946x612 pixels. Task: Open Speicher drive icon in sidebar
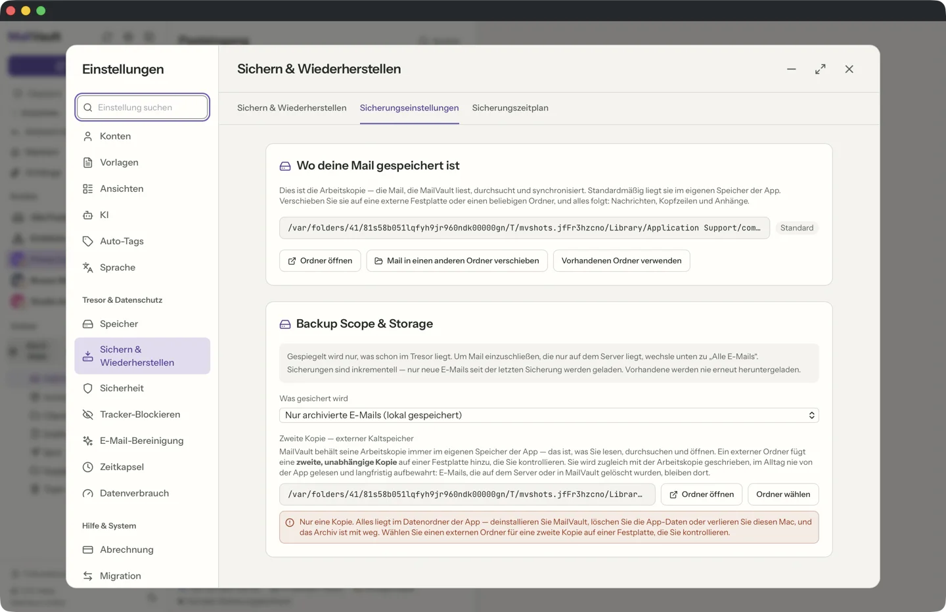87,324
